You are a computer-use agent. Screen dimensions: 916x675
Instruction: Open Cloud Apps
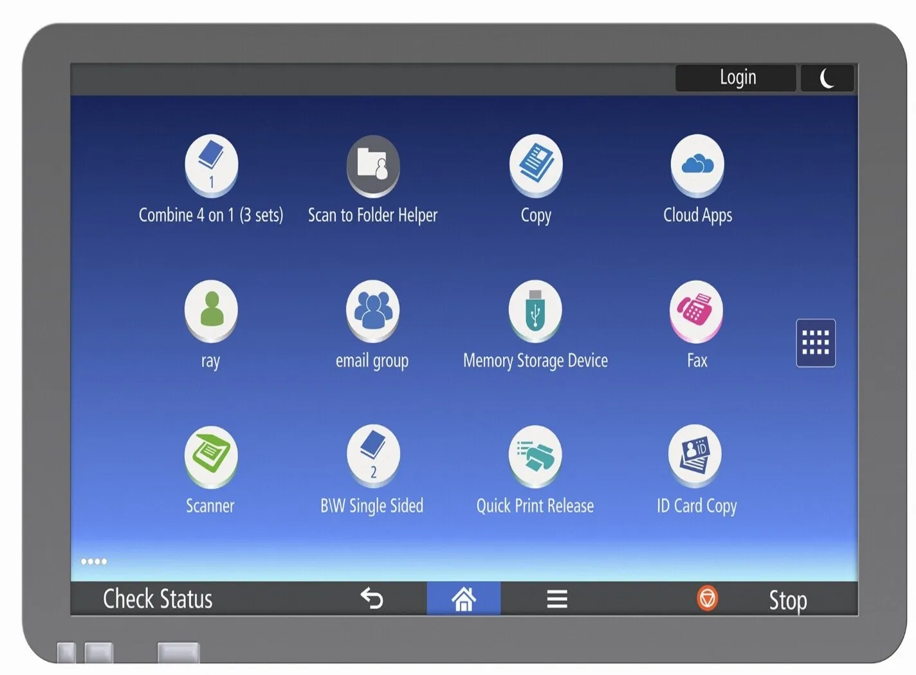click(697, 165)
